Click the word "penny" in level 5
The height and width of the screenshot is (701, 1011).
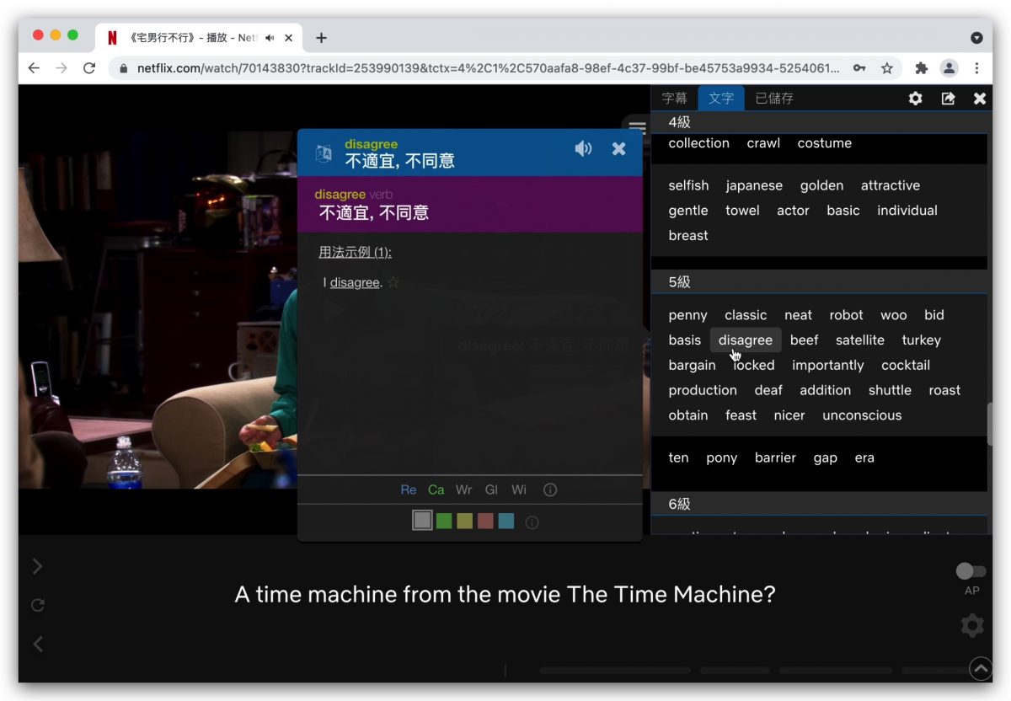click(x=688, y=316)
